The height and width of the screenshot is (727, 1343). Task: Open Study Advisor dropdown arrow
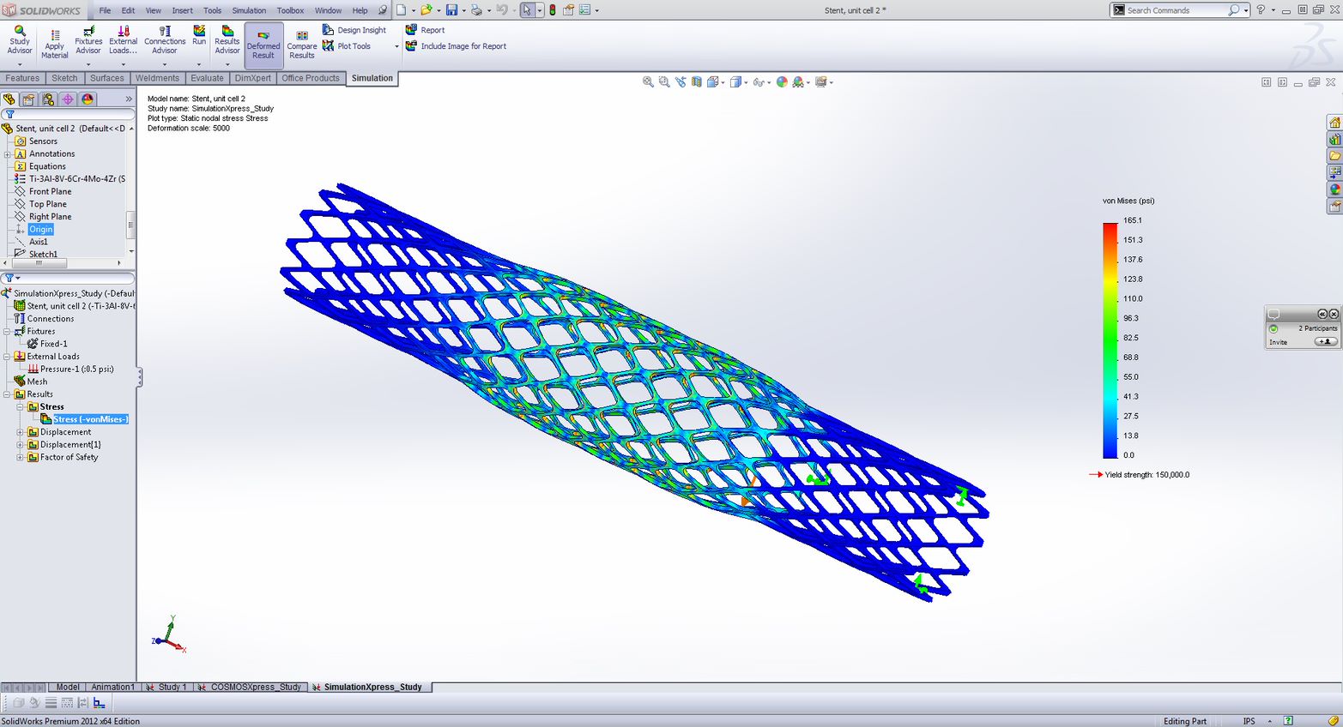tap(19, 64)
